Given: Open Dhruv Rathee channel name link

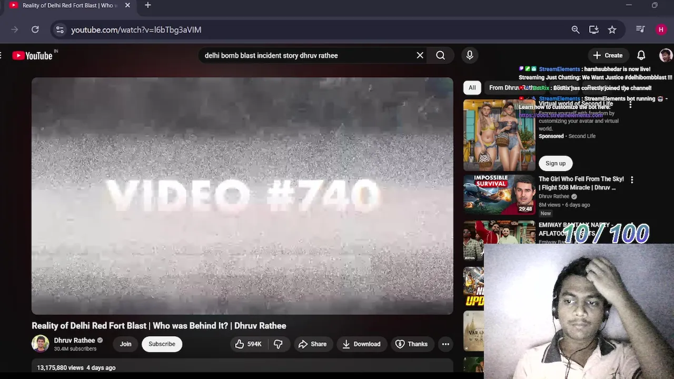Looking at the screenshot, I should click(74, 340).
